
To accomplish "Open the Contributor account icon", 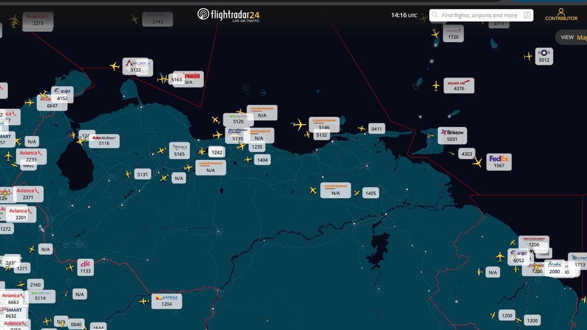I will coord(561,11).
